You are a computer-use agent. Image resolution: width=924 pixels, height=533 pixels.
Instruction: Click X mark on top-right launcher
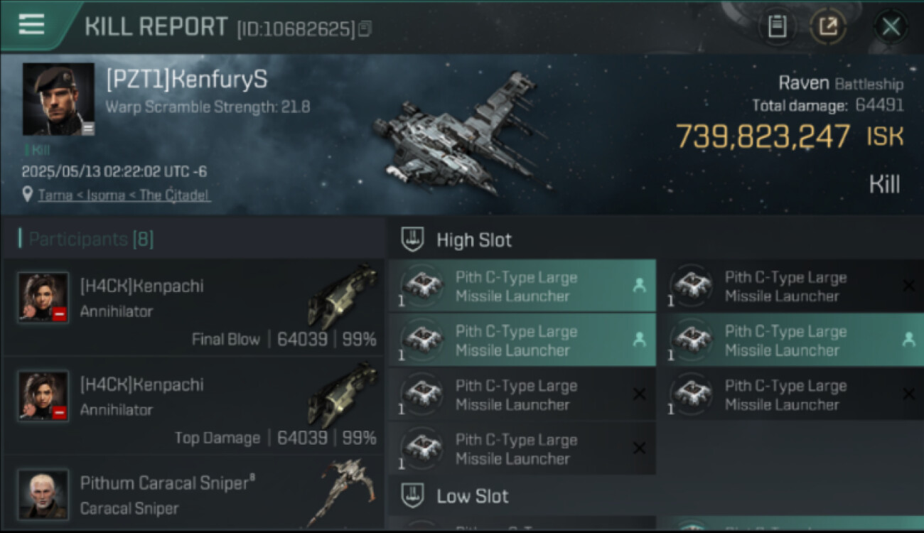pos(908,286)
